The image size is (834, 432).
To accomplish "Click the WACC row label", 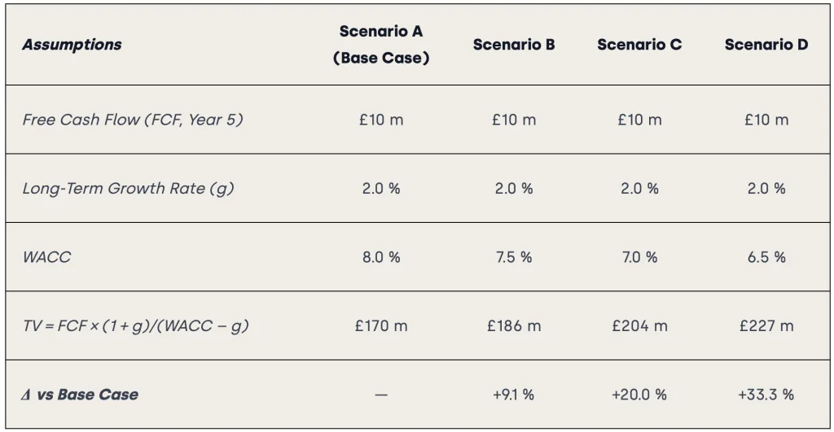I will [46, 257].
